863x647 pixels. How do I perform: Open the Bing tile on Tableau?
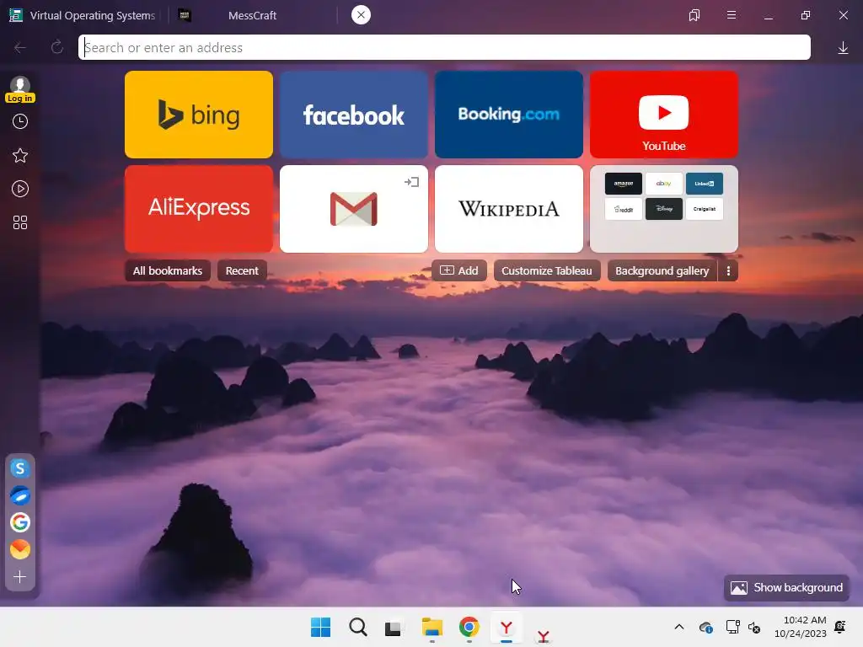[x=199, y=115]
